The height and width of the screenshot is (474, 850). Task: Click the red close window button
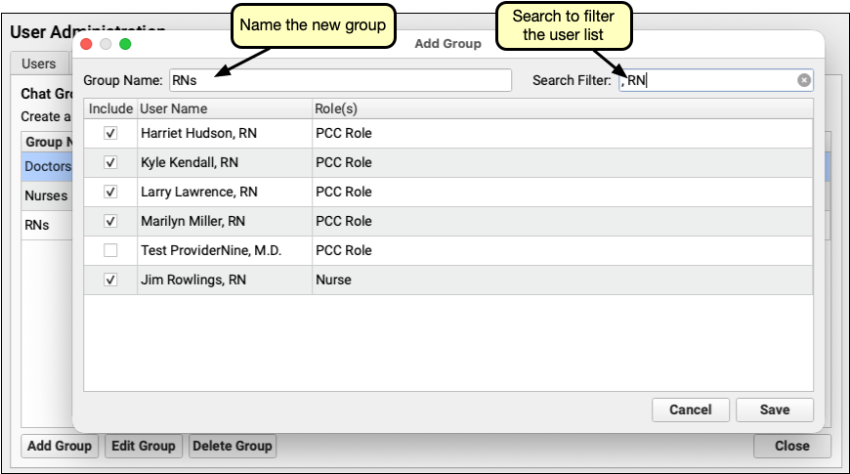tap(88, 44)
